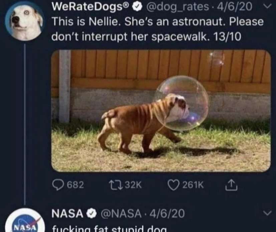Viewport: 276px width, 232px height.
Task: Tap the share icon under the photo
Action: pos(231,185)
